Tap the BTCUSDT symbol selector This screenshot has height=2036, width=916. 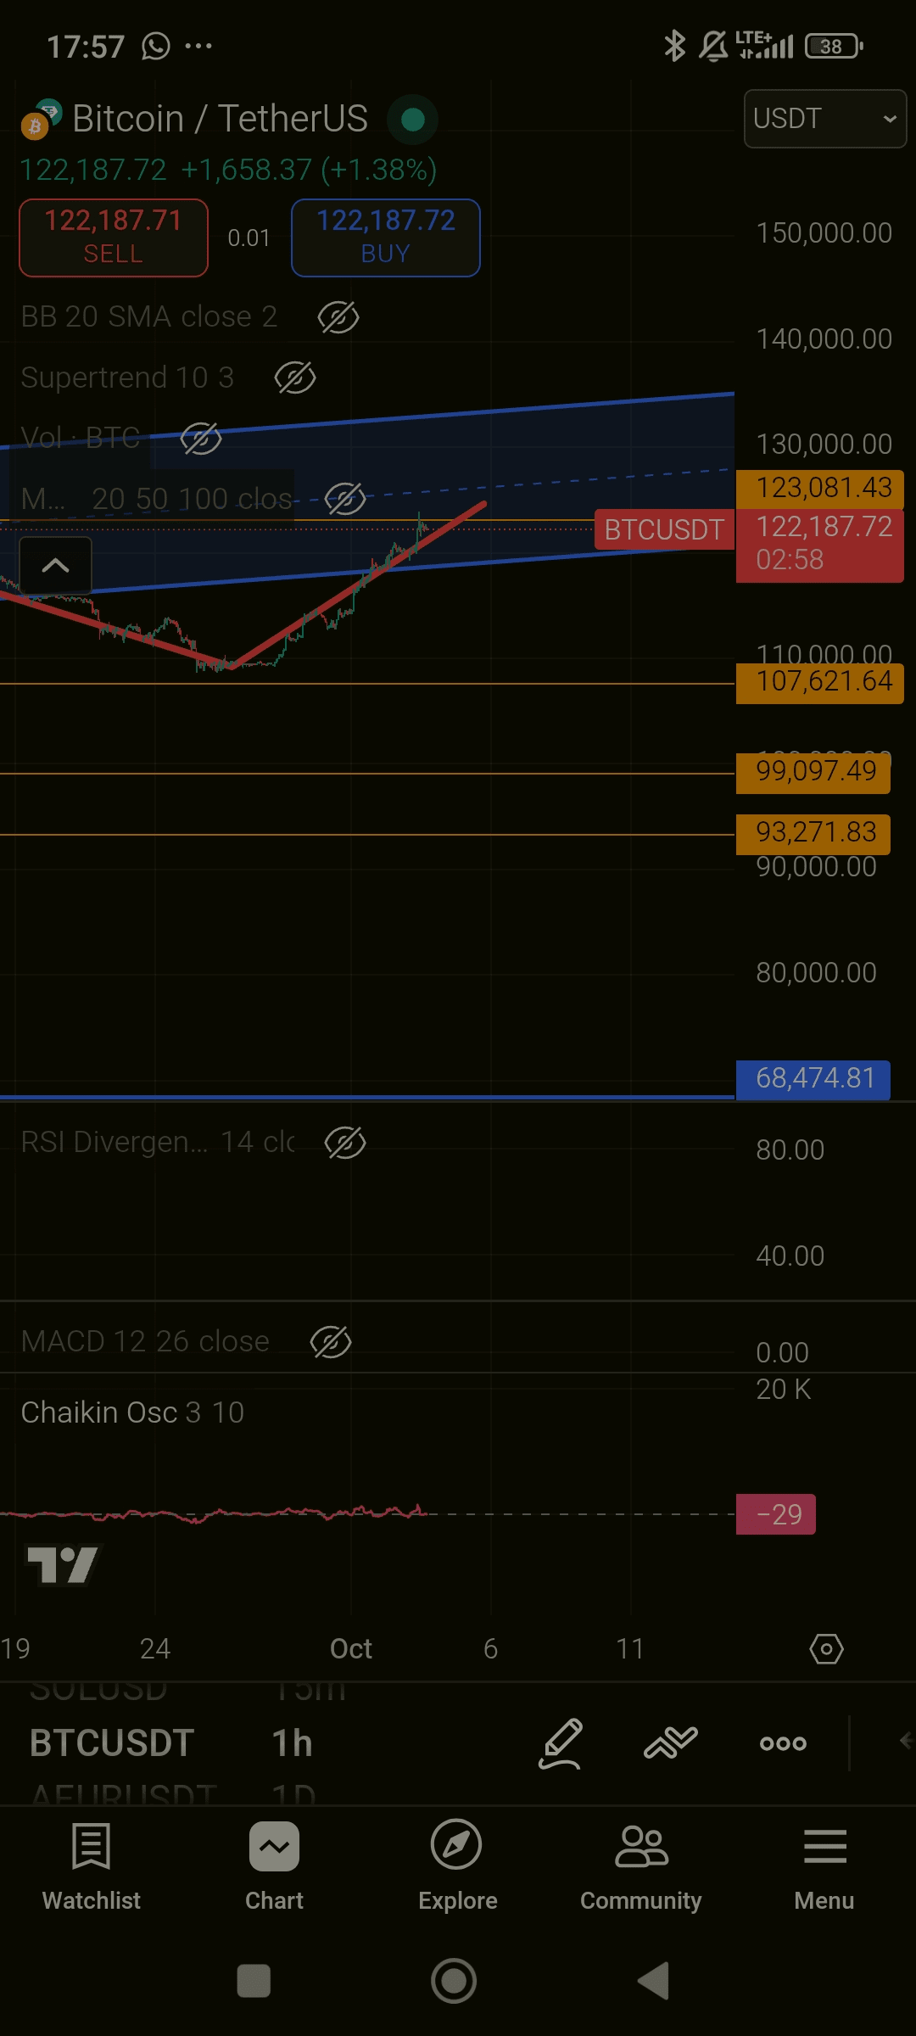pyautogui.click(x=112, y=1743)
